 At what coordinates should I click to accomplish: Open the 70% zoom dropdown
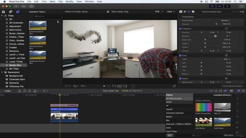(159, 11)
